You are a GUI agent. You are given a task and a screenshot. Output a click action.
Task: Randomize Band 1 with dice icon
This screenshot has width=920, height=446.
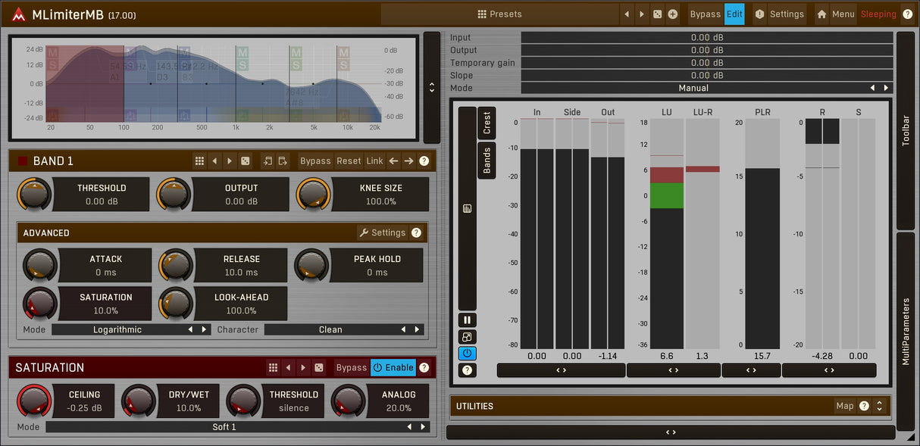pos(246,161)
